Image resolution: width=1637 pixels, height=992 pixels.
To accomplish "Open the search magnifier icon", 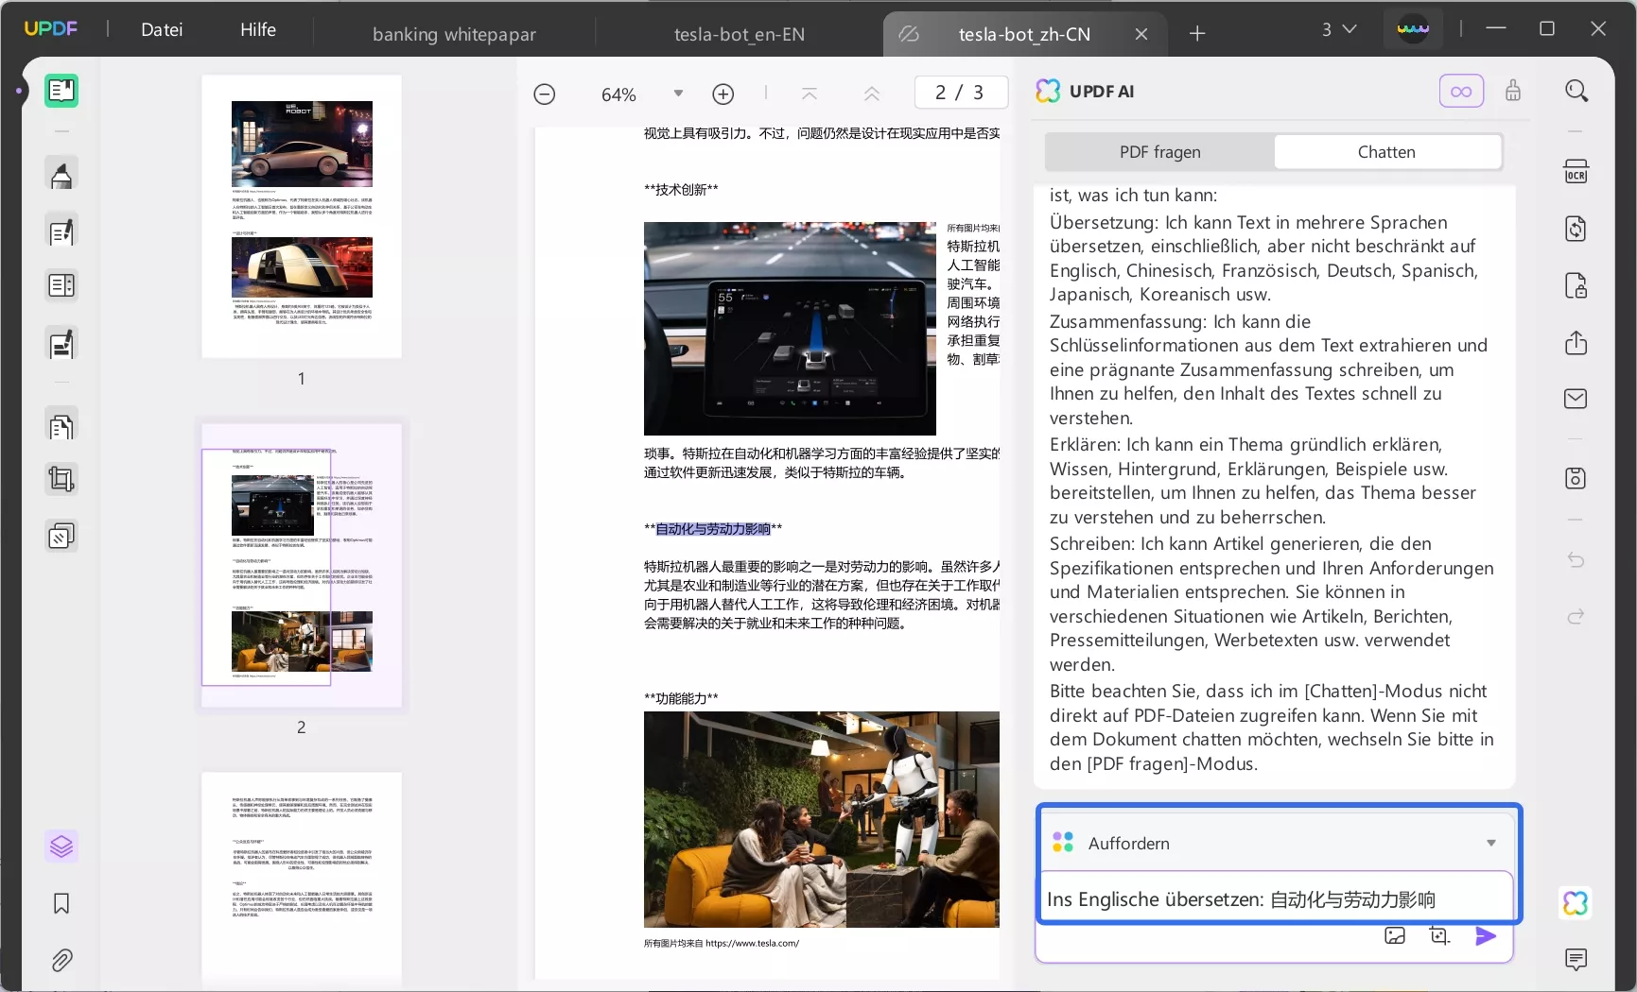I will click(x=1576, y=91).
